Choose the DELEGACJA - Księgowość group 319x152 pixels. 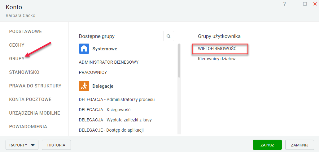click(x=105, y=110)
